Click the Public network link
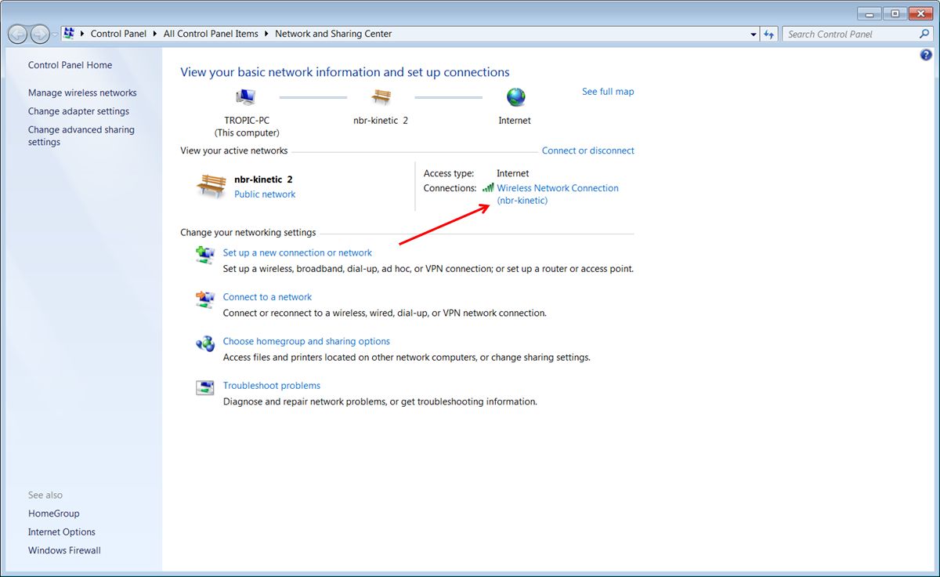 pyautogui.click(x=265, y=194)
